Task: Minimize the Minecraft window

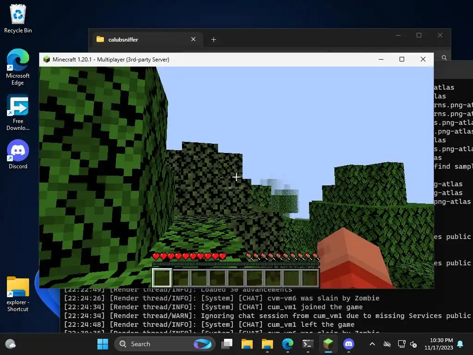Action: coord(381,60)
